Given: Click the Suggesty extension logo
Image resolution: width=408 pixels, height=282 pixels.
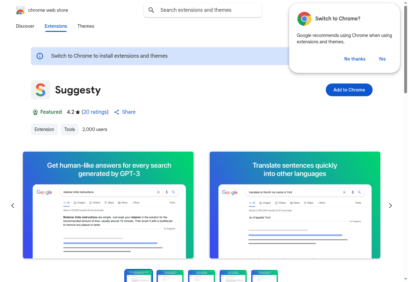Looking at the screenshot, I should click(x=40, y=90).
